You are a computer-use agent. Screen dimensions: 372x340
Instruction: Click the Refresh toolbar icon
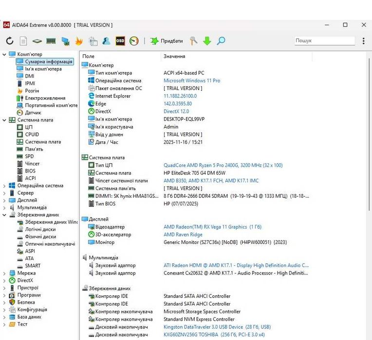pos(9,41)
